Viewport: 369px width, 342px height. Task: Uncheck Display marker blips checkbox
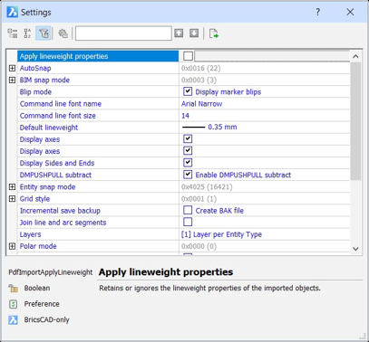pyautogui.click(x=188, y=91)
